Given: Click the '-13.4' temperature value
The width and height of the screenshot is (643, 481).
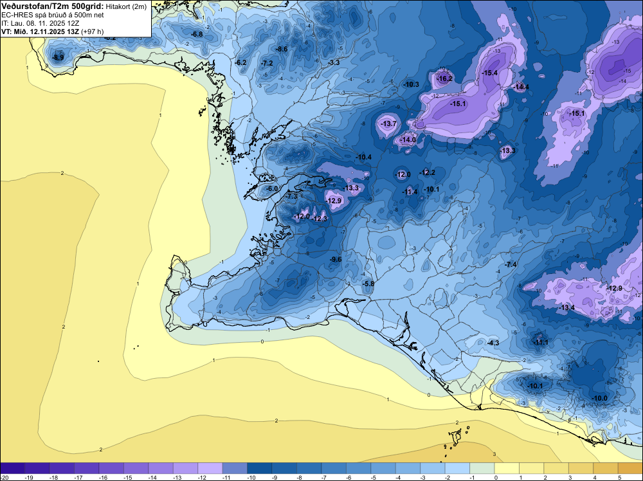Looking at the screenshot, I should (x=566, y=307).
